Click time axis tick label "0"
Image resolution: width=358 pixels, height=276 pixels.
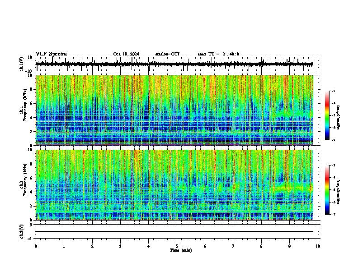[x=36, y=246]
